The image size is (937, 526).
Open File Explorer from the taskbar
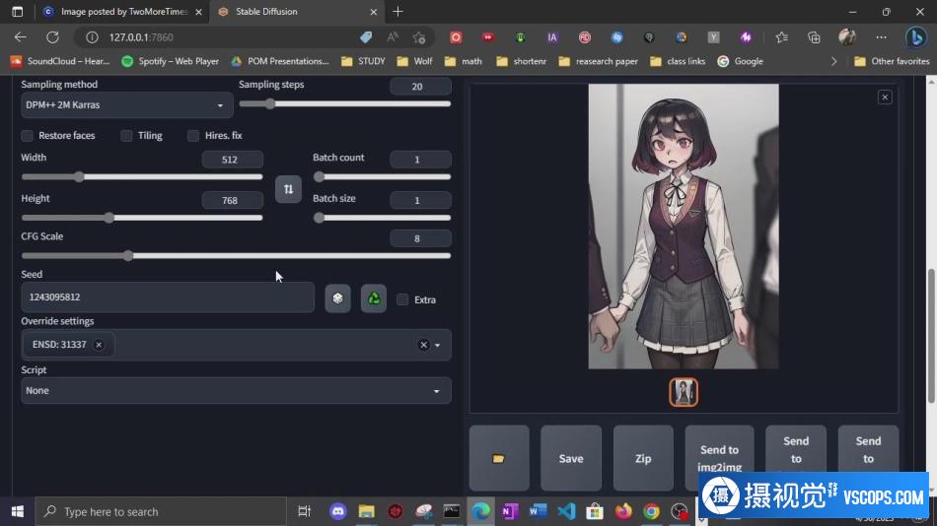(366, 511)
